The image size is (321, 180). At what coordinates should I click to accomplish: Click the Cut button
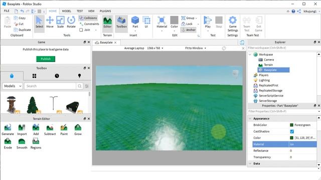tap(19, 24)
